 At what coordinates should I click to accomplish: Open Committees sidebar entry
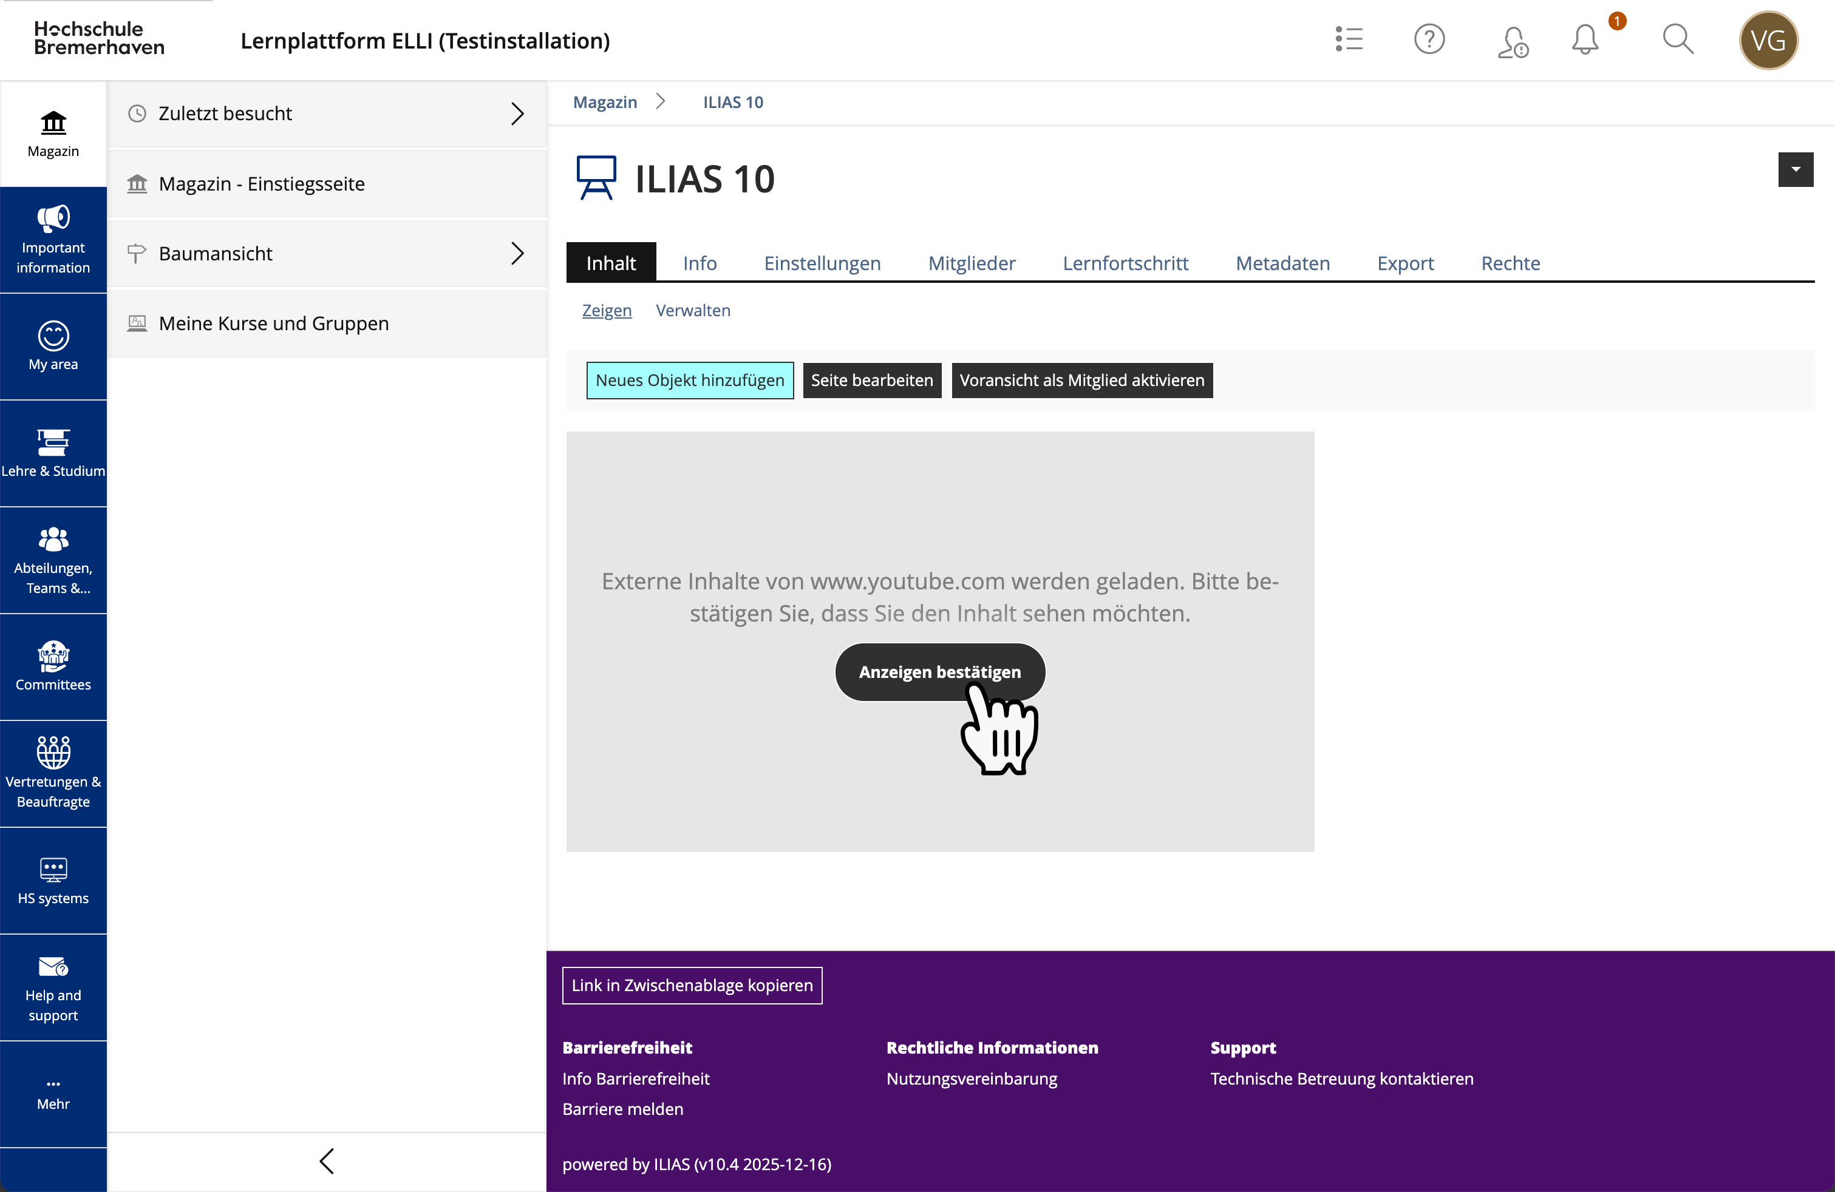click(x=53, y=667)
